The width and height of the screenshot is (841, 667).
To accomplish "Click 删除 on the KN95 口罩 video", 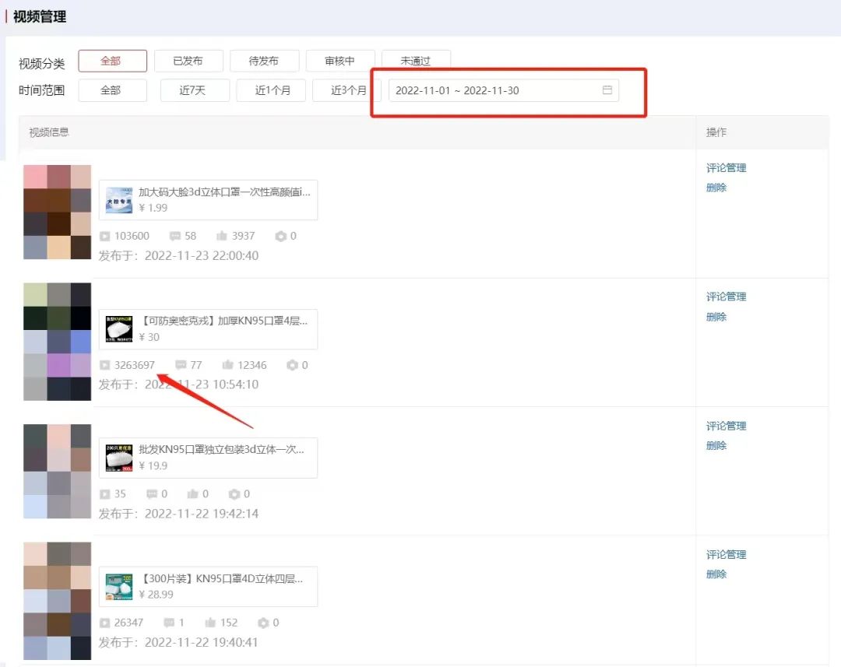I will pos(716,316).
